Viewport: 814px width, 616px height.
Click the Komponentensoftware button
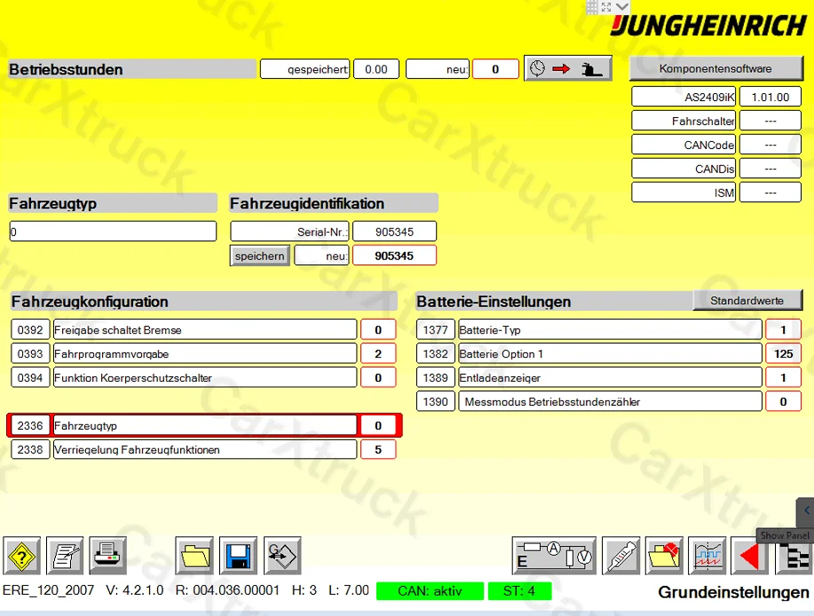click(x=715, y=68)
